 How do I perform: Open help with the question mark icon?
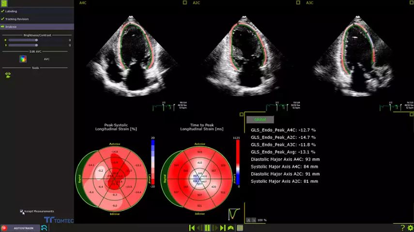coord(403,228)
